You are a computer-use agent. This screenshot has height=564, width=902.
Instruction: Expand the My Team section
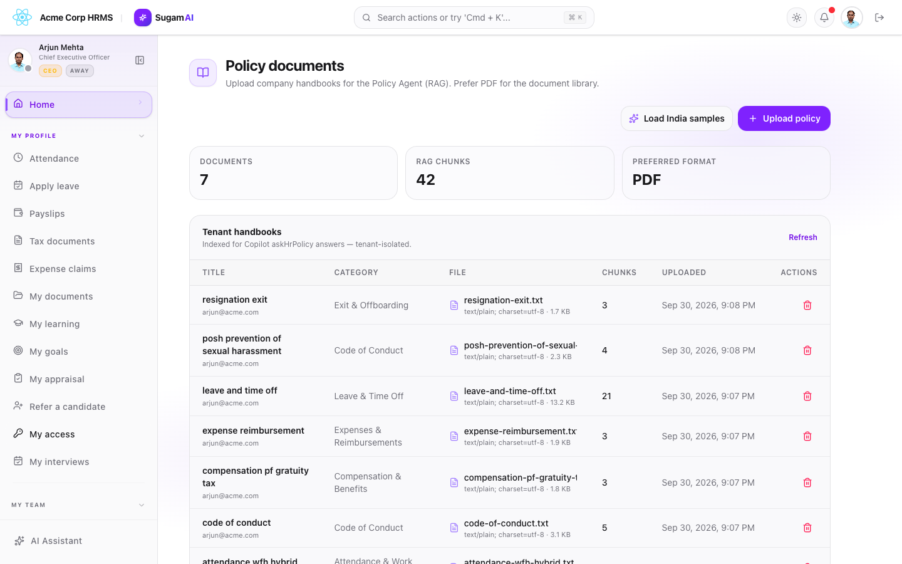pos(142,505)
